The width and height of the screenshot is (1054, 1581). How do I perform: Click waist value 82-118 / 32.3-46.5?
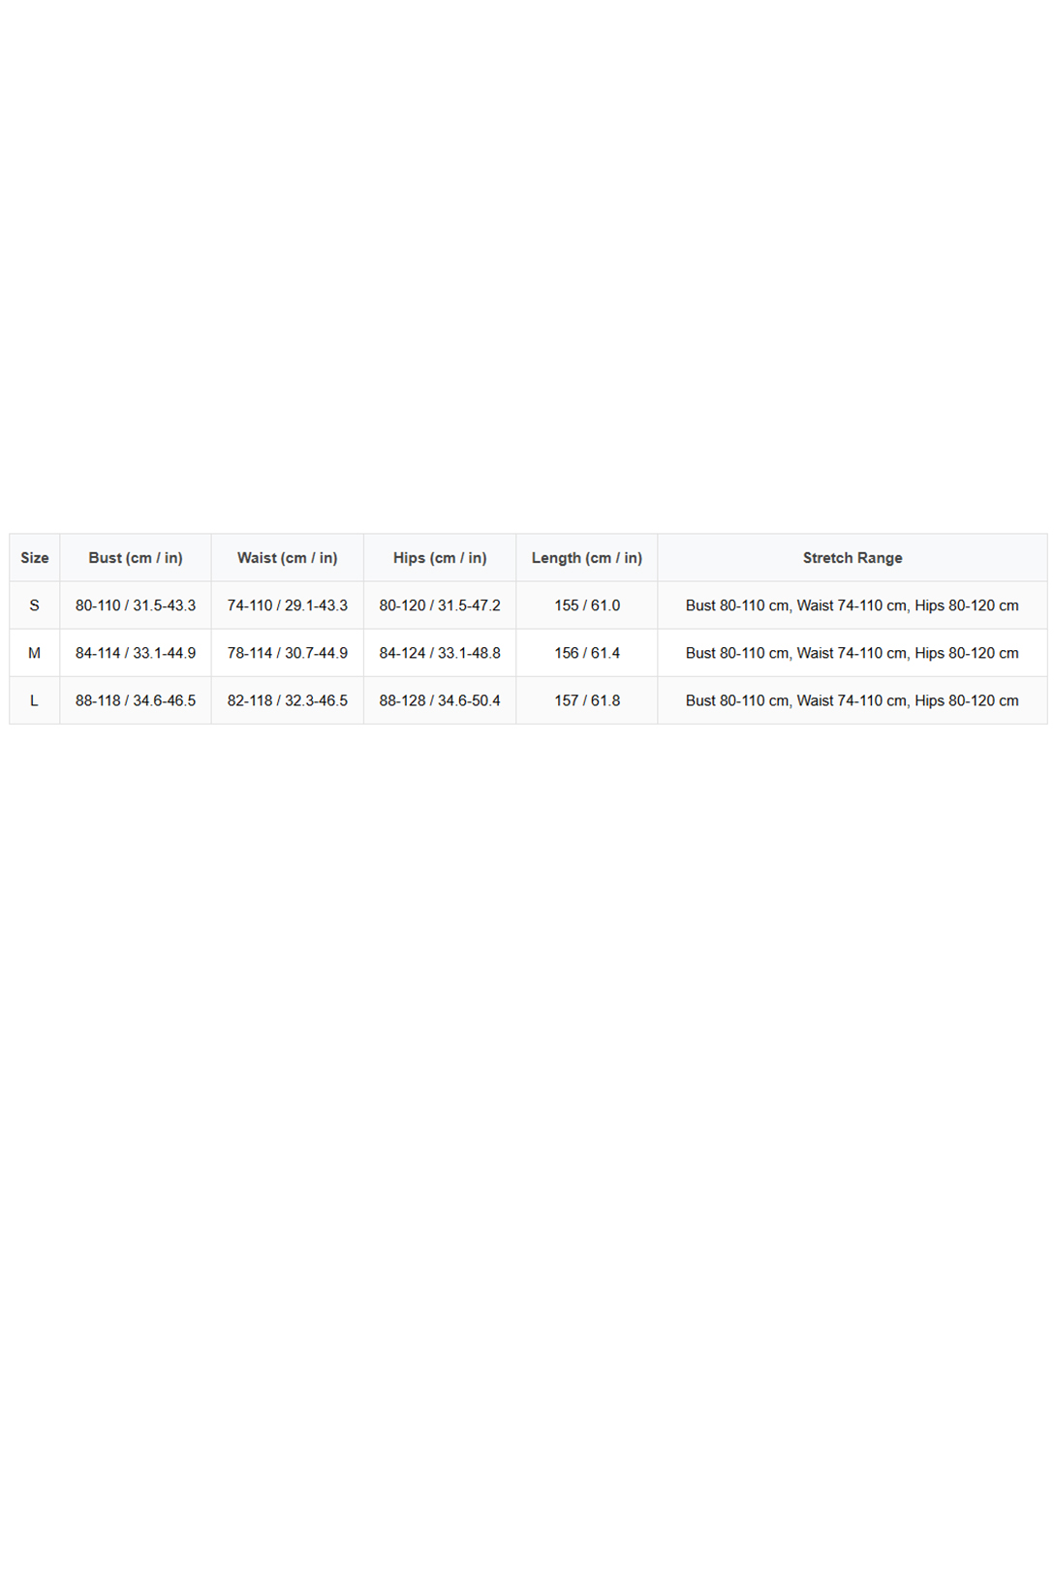(288, 700)
